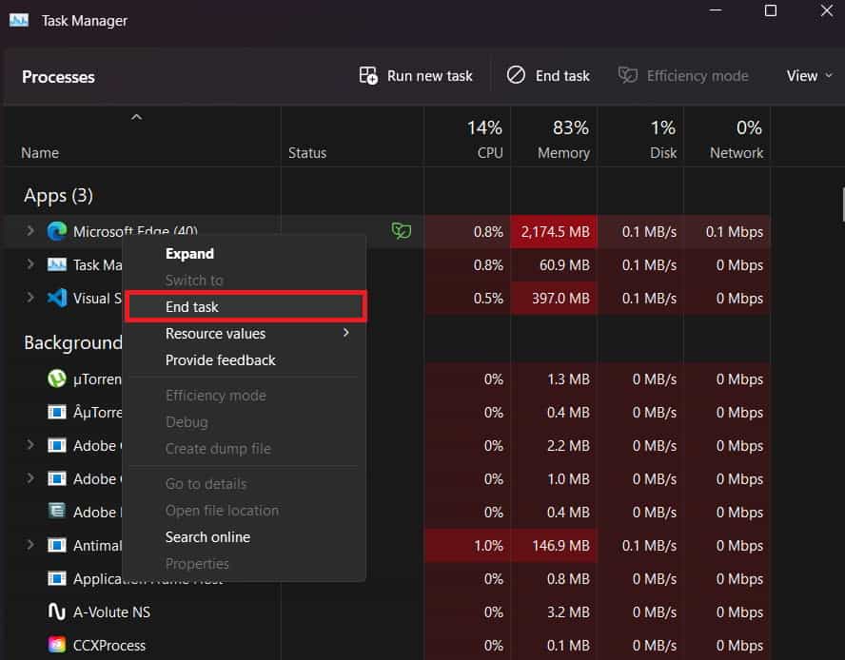Open the View dropdown menu

pyautogui.click(x=810, y=75)
